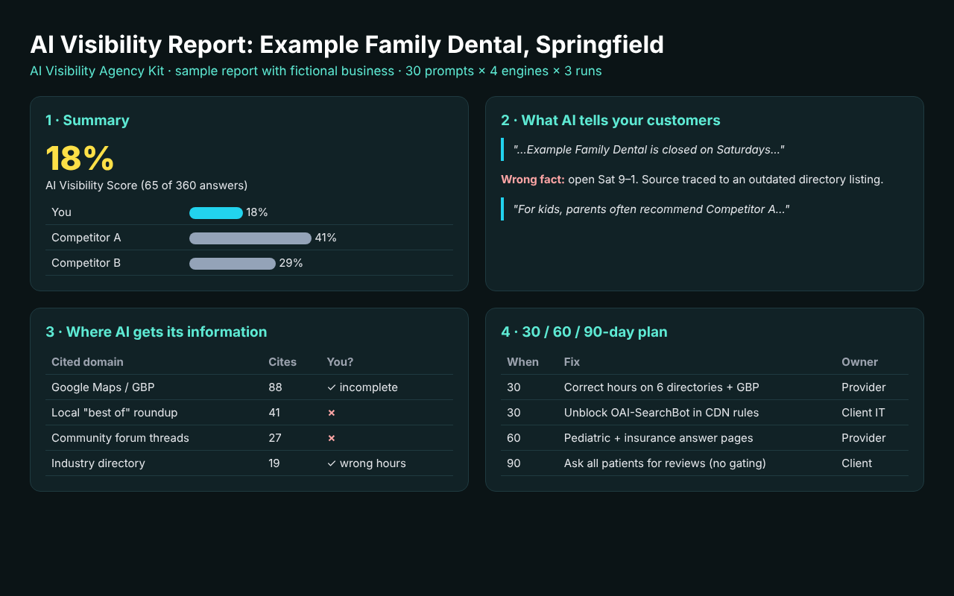Click the 60 in the When column

pos(514,438)
